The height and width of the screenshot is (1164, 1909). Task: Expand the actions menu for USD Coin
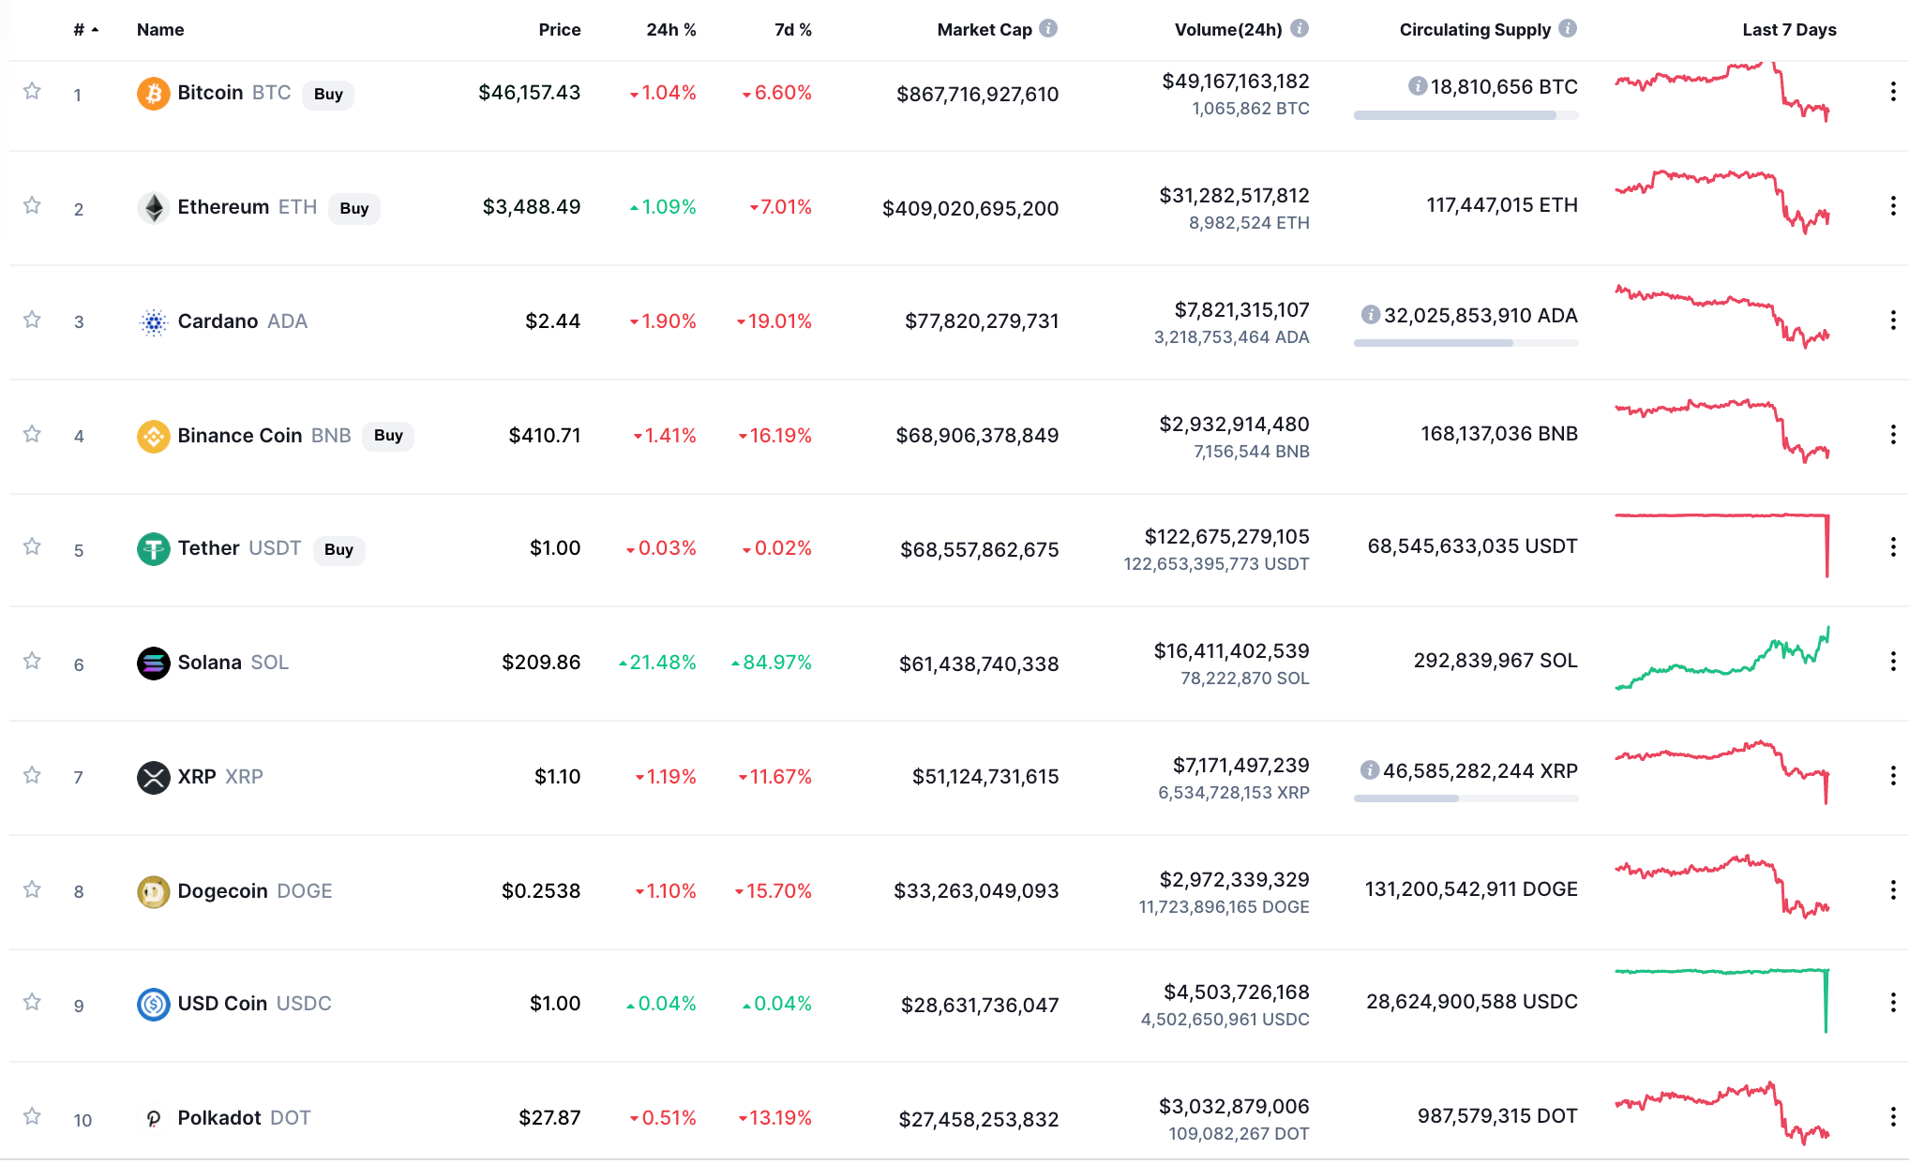click(x=1893, y=1003)
